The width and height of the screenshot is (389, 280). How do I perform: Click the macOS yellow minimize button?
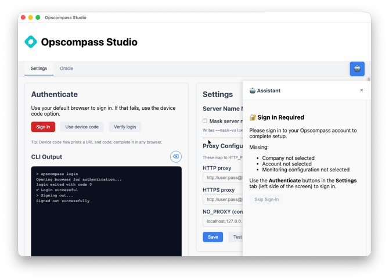31,17
